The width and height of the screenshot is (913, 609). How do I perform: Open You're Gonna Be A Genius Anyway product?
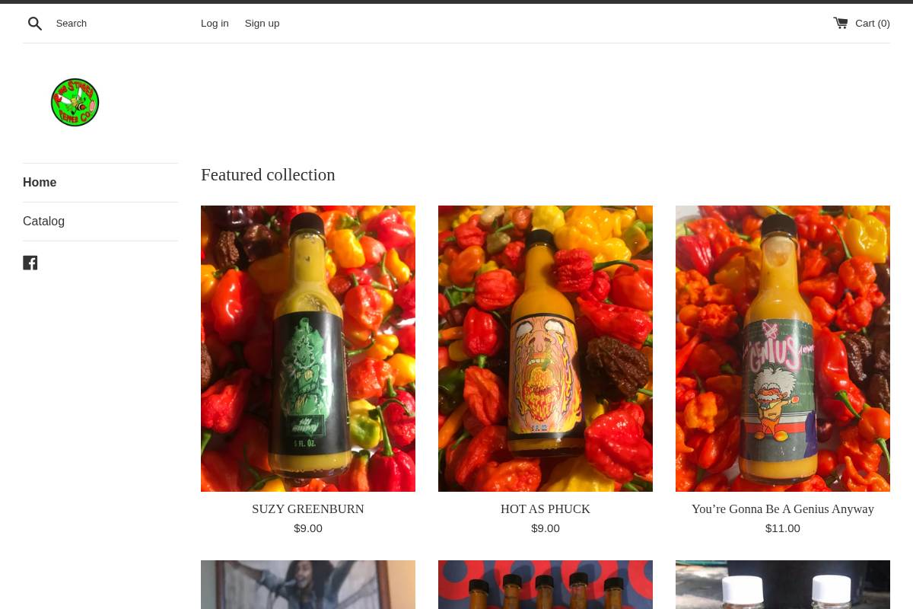pyautogui.click(x=782, y=509)
